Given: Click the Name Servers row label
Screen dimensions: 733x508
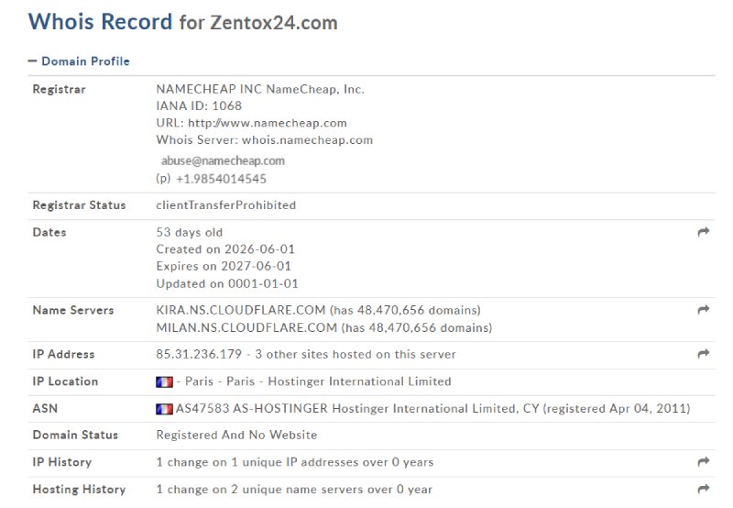Looking at the screenshot, I should [73, 310].
